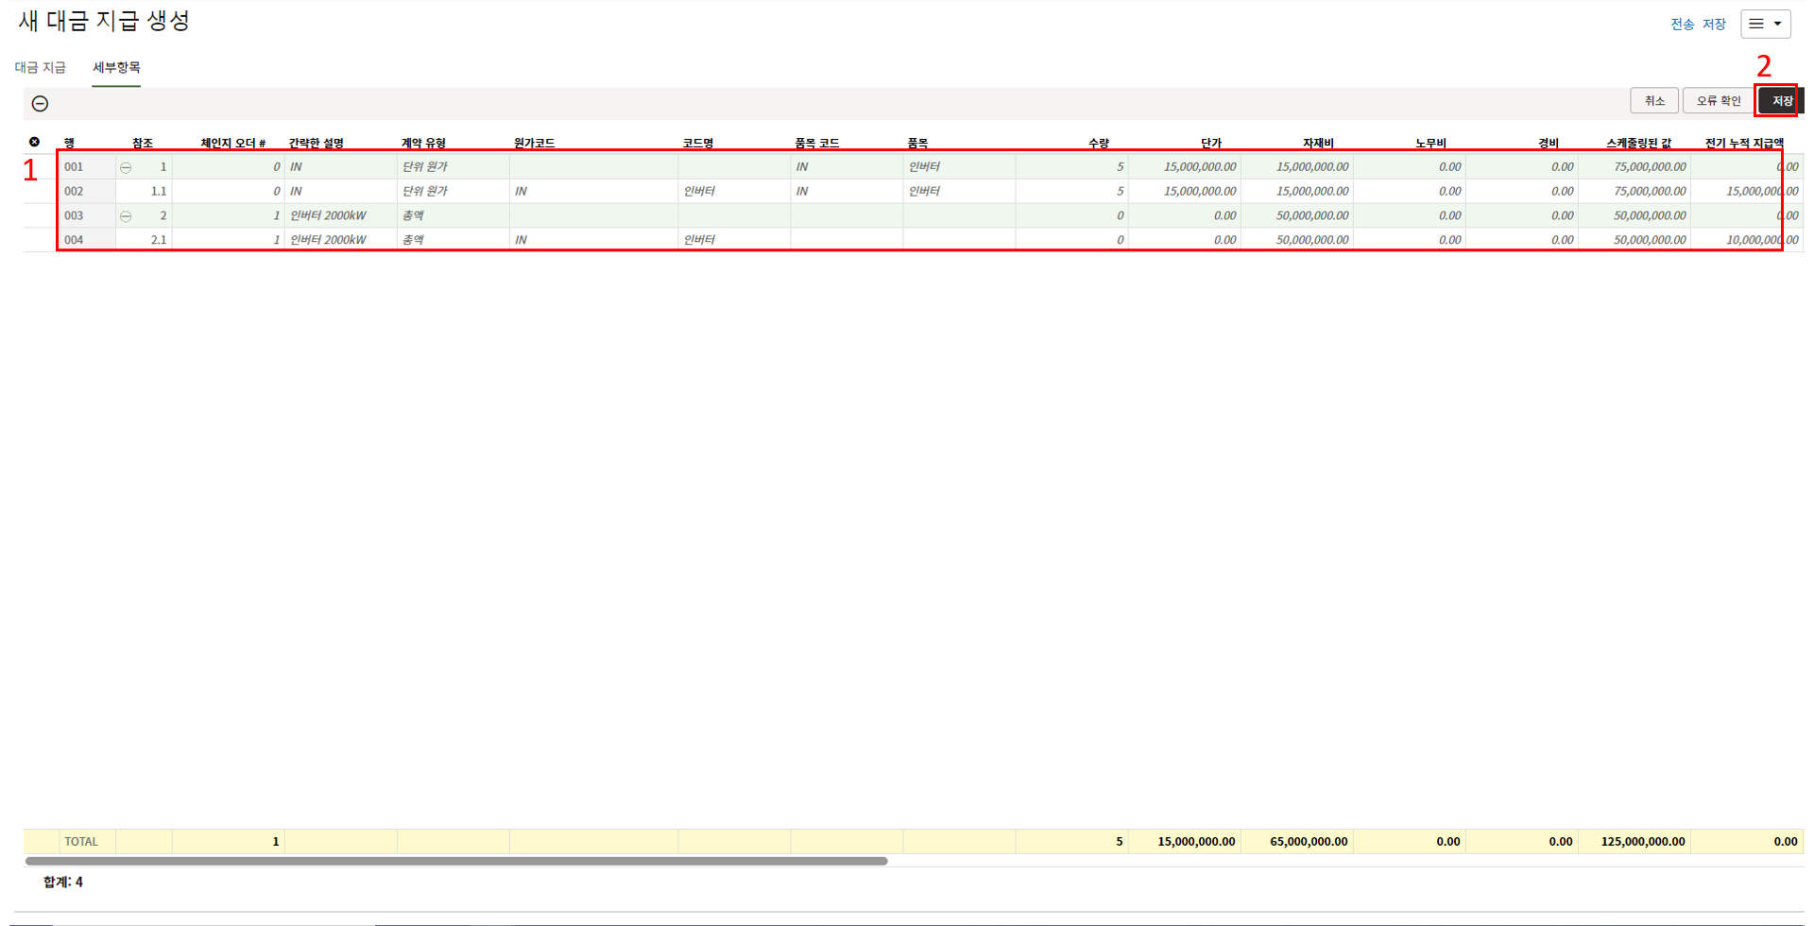Click the X icon in table header
1814x926 pixels.
34,142
